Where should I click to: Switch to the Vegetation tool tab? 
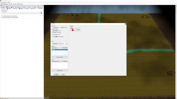(x=34, y=7)
